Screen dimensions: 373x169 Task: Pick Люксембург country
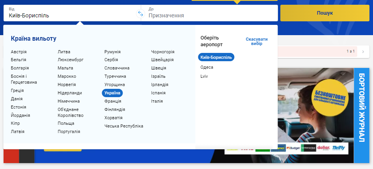coord(71,60)
